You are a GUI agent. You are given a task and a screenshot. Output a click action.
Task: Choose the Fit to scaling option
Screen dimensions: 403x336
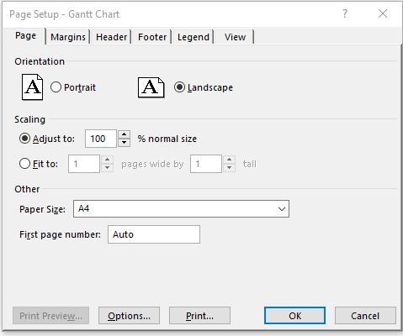pyautogui.click(x=24, y=164)
